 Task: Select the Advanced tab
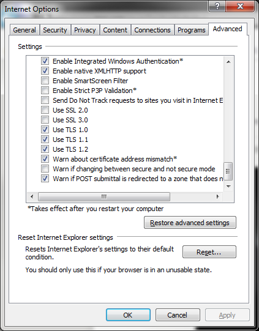click(228, 29)
